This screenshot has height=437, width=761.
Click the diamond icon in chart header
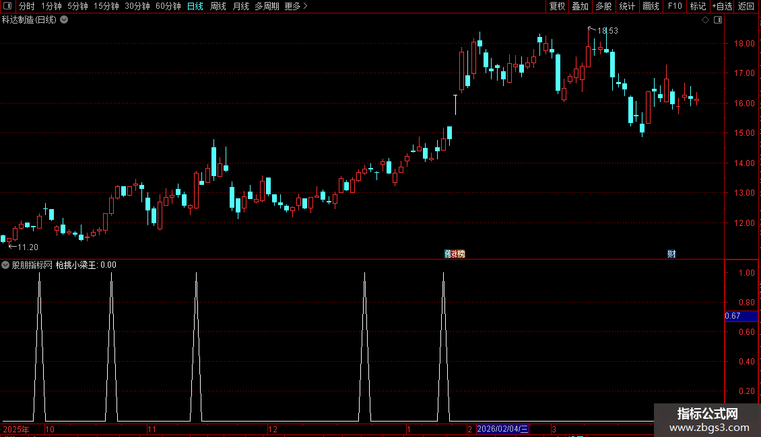pos(706,20)
